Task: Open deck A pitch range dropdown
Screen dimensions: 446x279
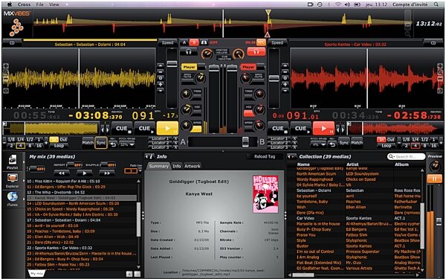Action: coord(127,144)
